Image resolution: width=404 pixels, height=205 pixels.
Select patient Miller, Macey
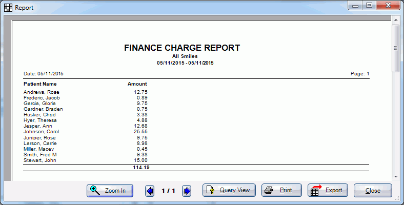[x=38, y=149]
